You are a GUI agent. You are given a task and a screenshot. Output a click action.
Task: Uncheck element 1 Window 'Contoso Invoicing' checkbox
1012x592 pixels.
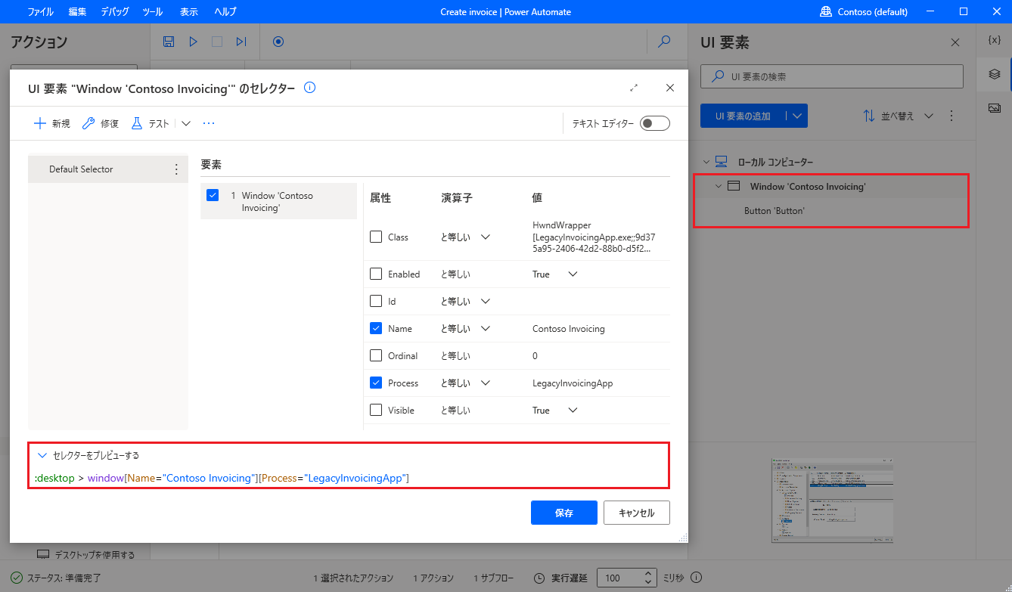point(213,195)
